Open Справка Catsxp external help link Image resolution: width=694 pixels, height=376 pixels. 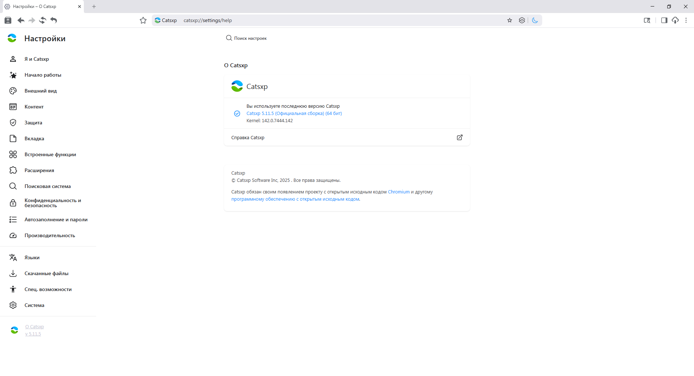pos(459,137)
